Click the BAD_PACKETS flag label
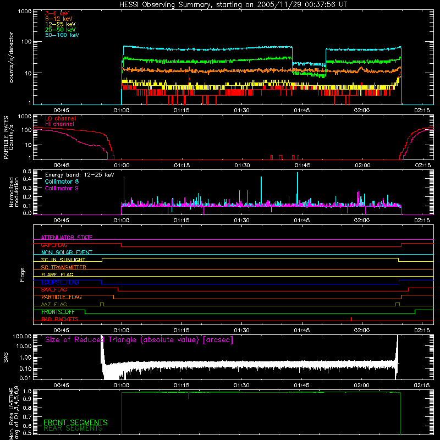Screen dimensions: 440x440 pyautogui.click(x=60, y=319)
